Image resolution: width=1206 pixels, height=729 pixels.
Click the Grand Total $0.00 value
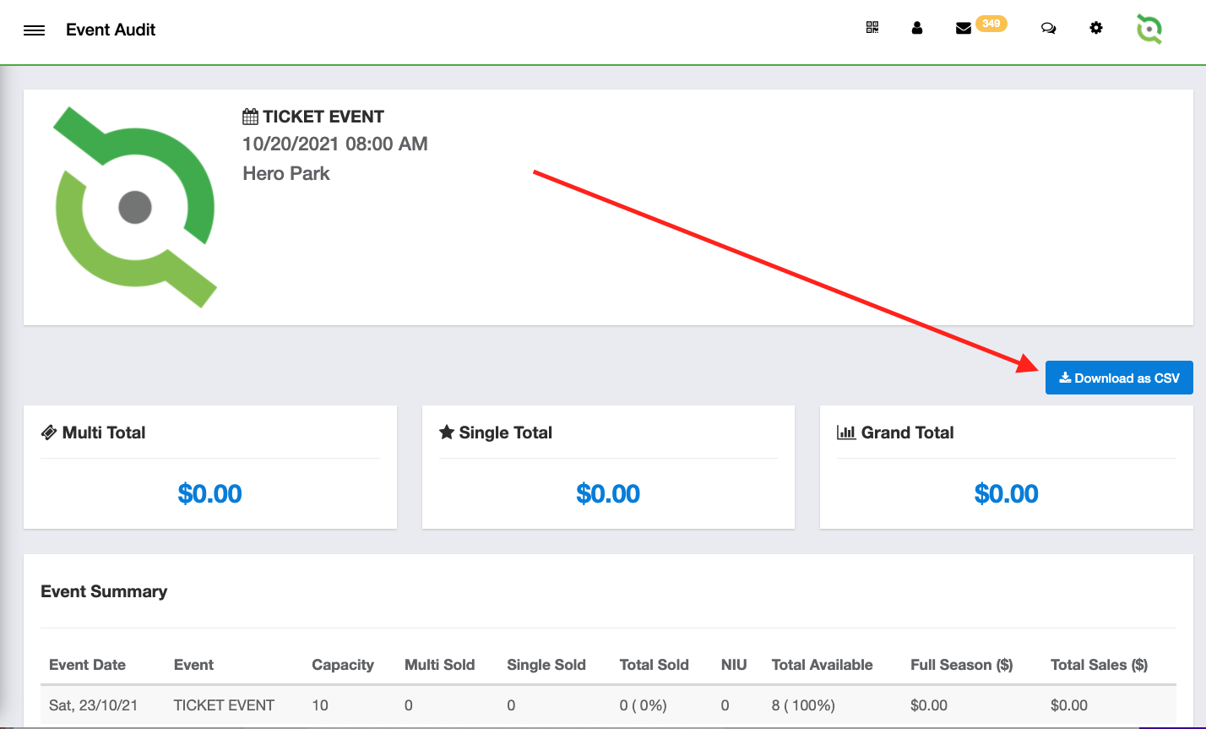1007,493
